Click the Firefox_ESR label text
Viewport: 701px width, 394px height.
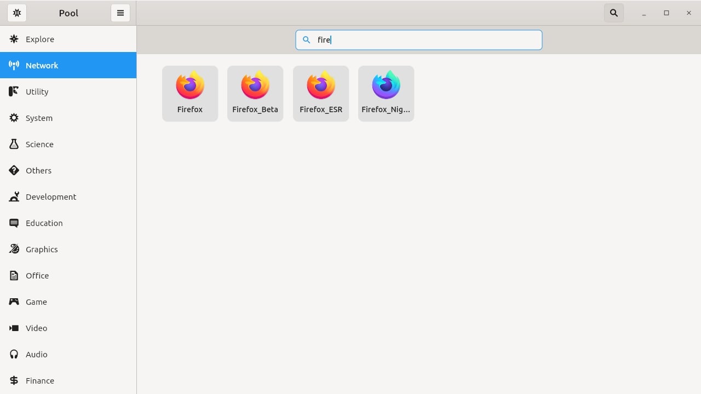[x=321, y=109]
